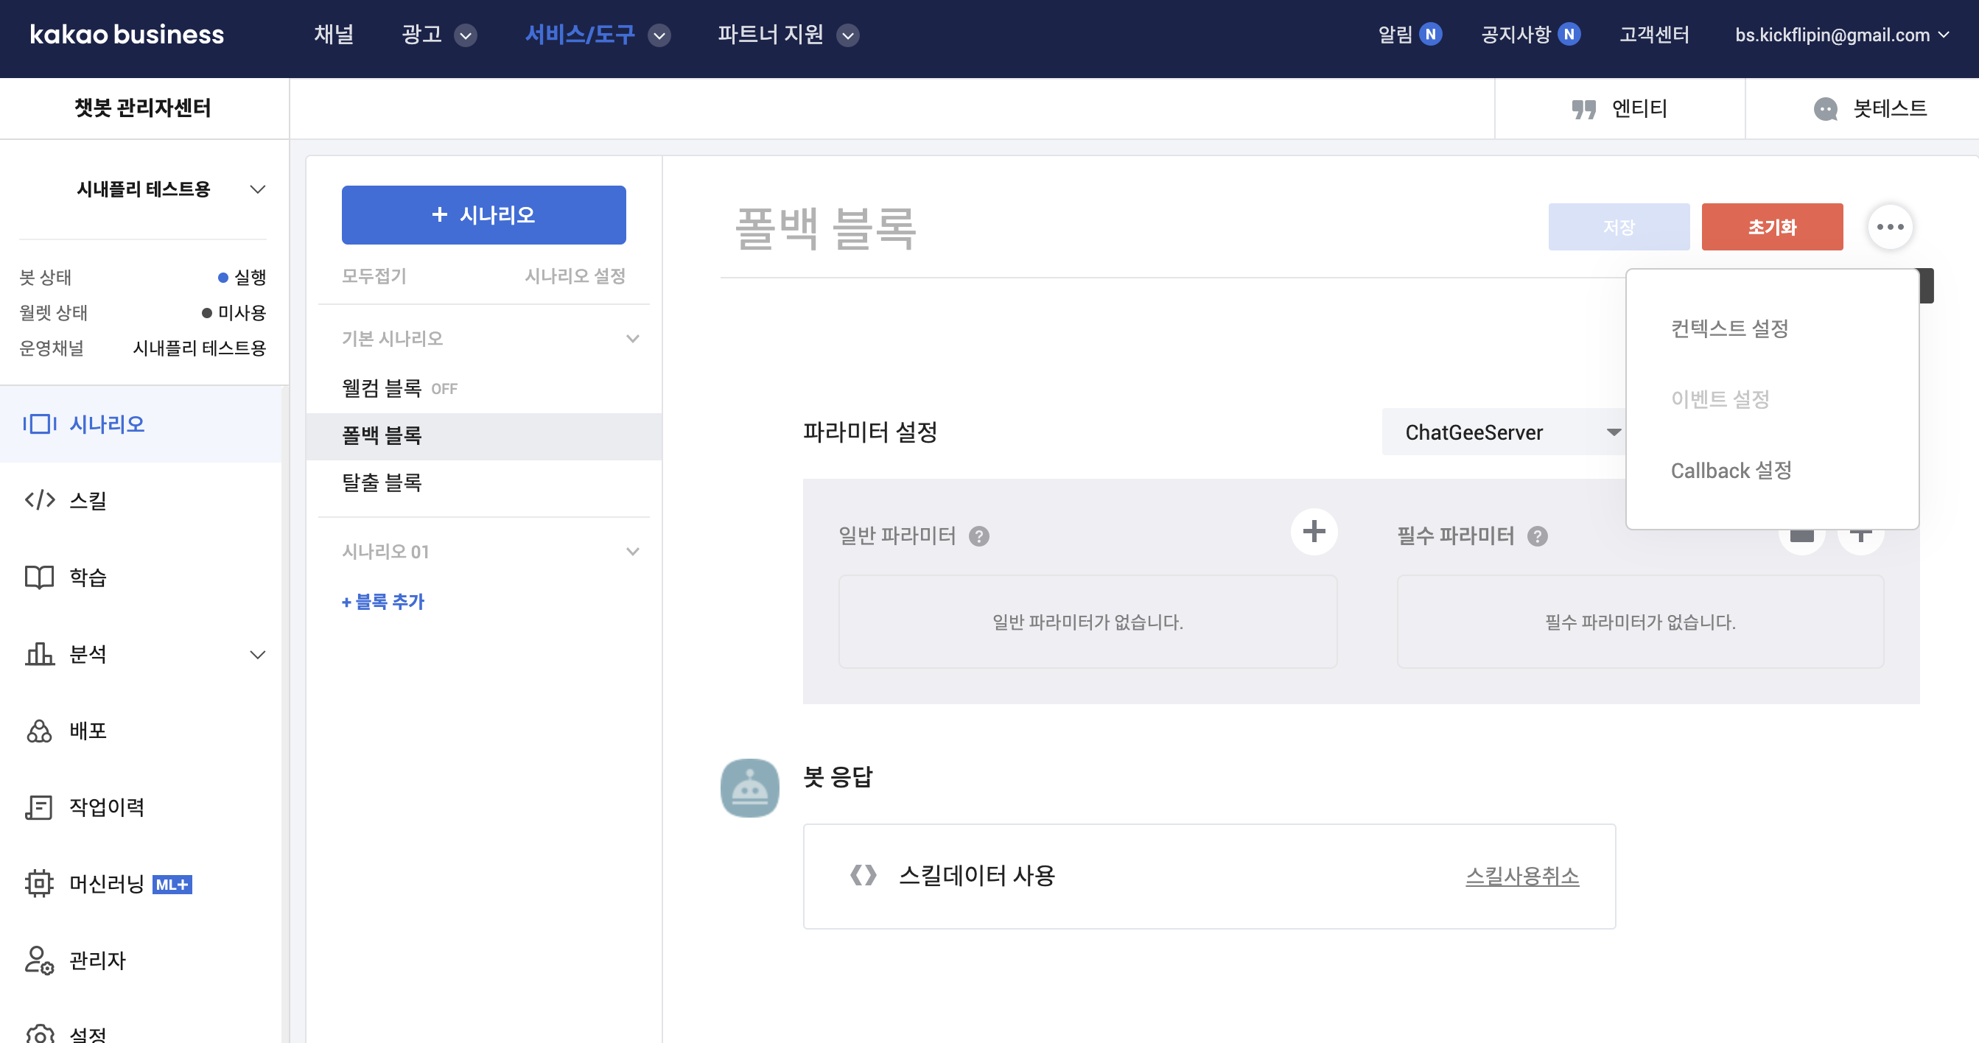Expand 시나리오 01 section
This screenshot has height=1043, width=1979.
[632, 551]
